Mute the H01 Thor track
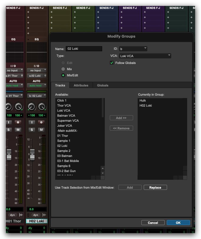 [18, 130]
